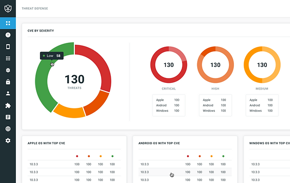Click the red severity dot in the Apple table header
The image size is (290, 183).
(x=77, y=156)
